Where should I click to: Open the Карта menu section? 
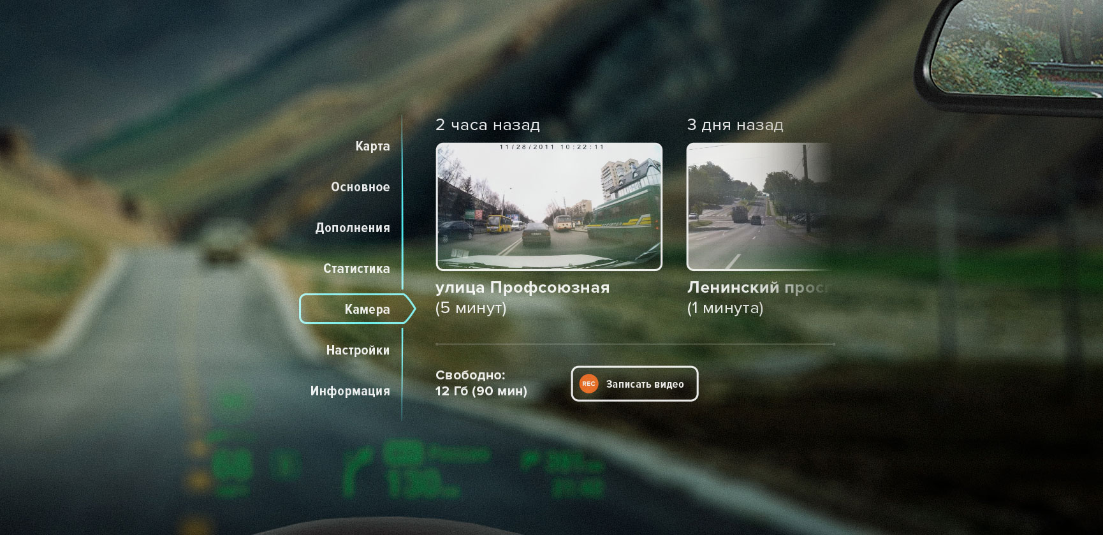372,146
